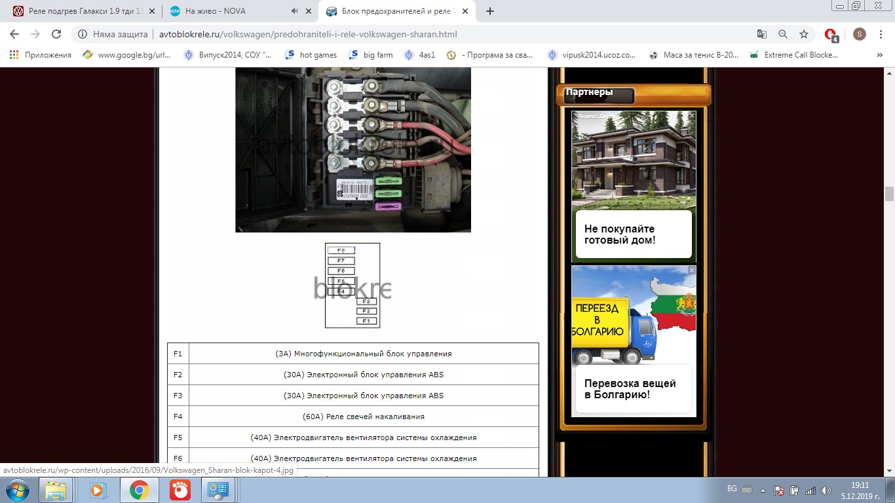
Task: Switch to 'Реле подгрев Галакси' tab
Action: pos(77,11)
